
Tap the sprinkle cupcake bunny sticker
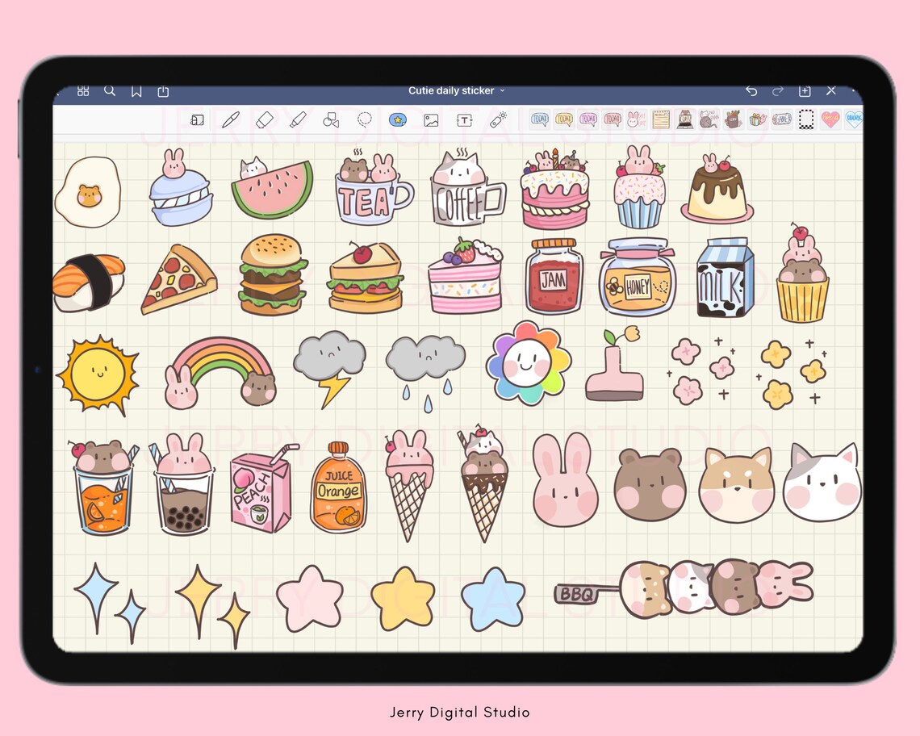639,187
